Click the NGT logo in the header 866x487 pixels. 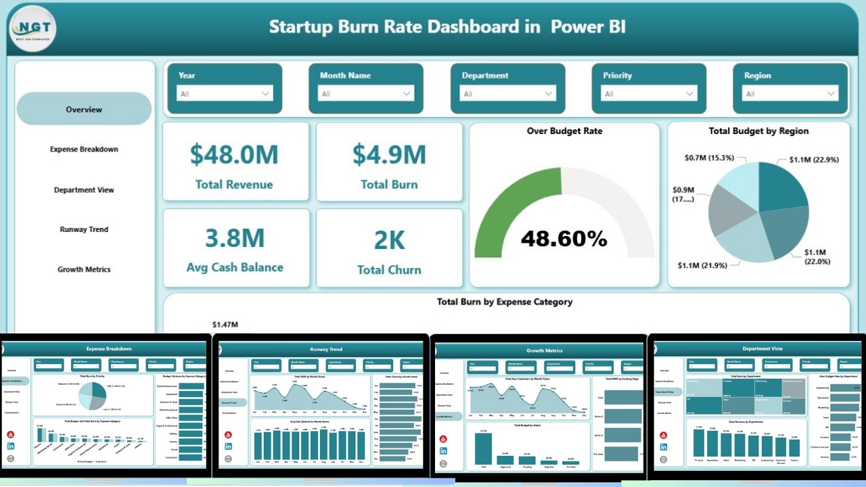tap(32, 28)
